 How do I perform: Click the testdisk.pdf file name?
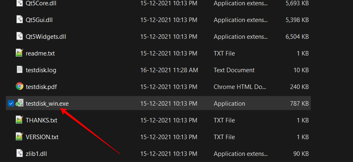(x=41, y=87)
